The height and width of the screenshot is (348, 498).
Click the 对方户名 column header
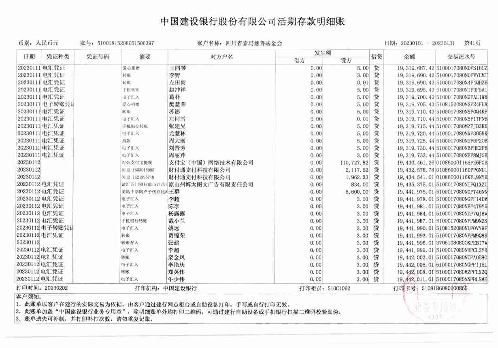(221, 57)
